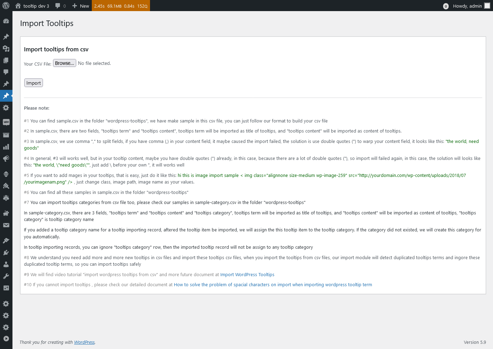Open the Appearance paintbrush icon
The image size is (493, 349).
click(6, 240)
